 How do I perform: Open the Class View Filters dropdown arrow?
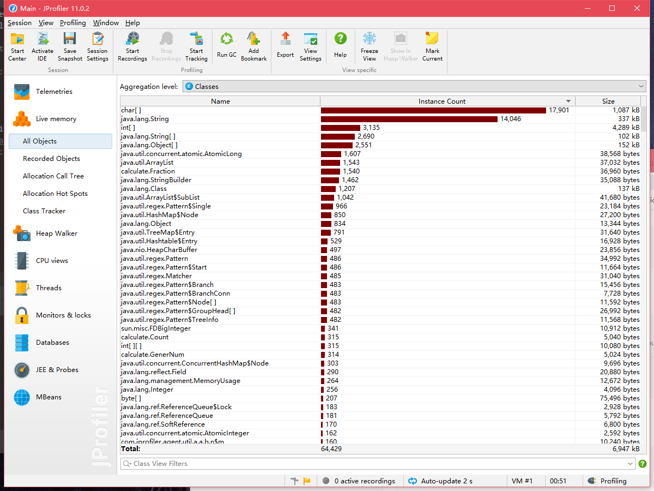point(631,464)
